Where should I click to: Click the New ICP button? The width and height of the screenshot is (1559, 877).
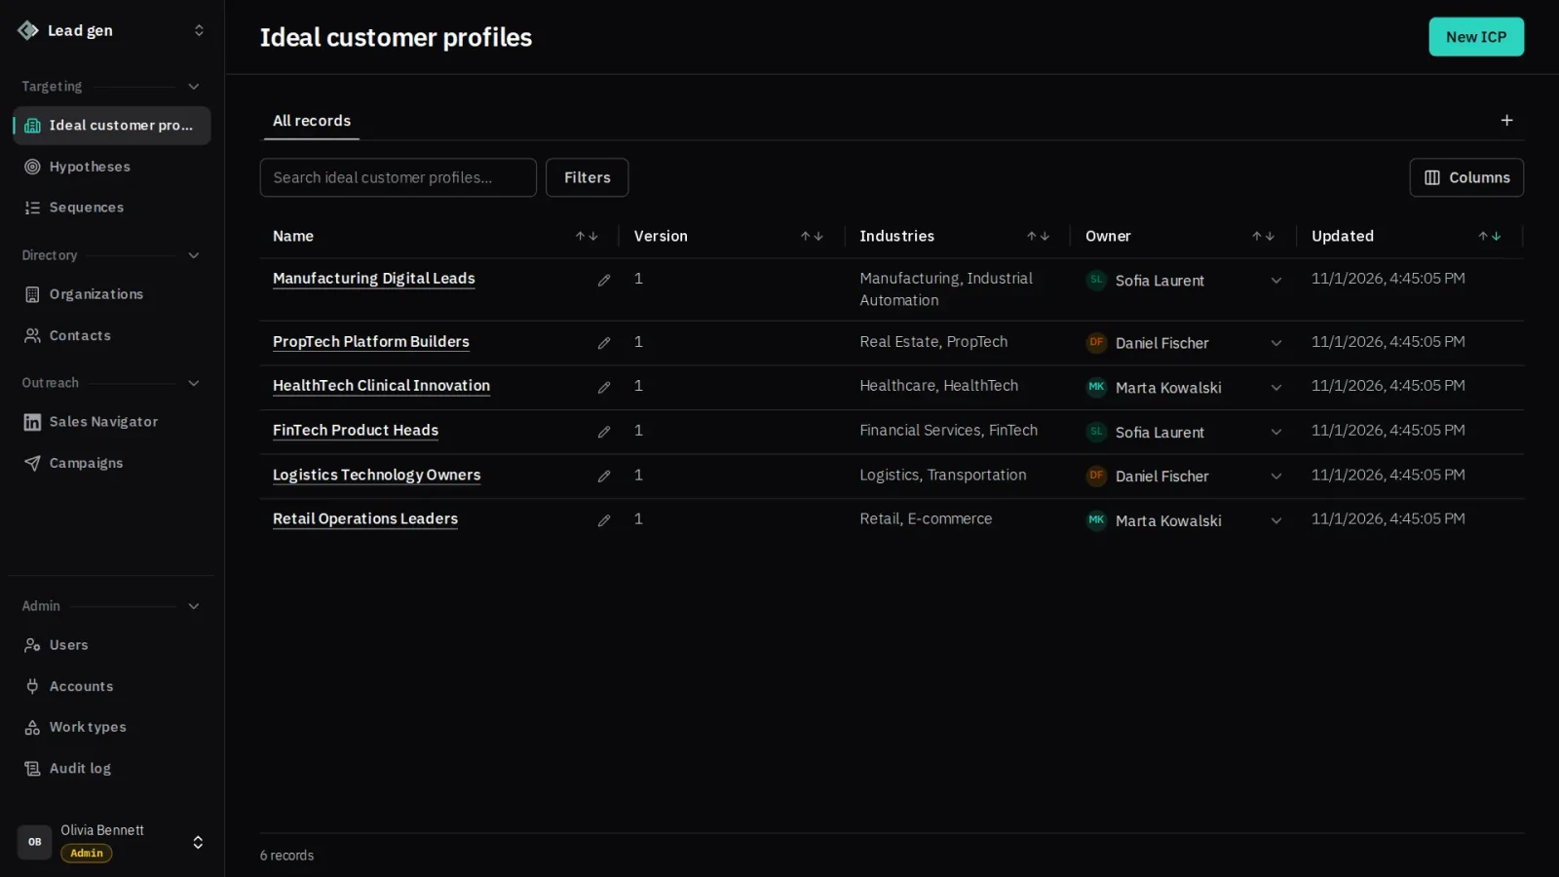[1476, 37]
